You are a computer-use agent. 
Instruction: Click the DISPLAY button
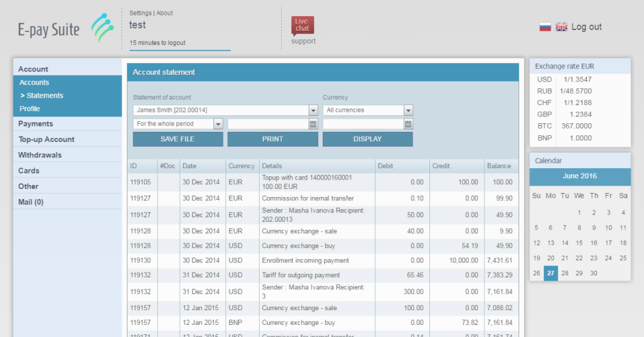click(368, 139)
